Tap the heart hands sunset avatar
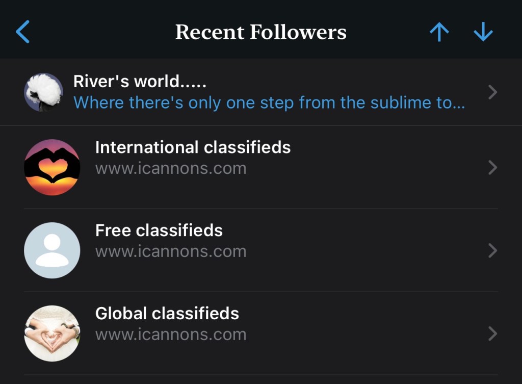This screenshot has height=384, width=522. (52, 167)
